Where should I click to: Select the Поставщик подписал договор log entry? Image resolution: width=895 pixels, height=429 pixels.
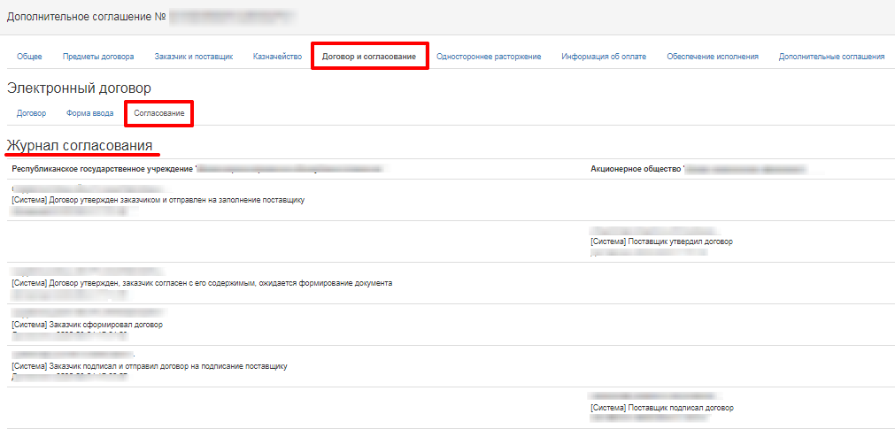coord(661,408)
